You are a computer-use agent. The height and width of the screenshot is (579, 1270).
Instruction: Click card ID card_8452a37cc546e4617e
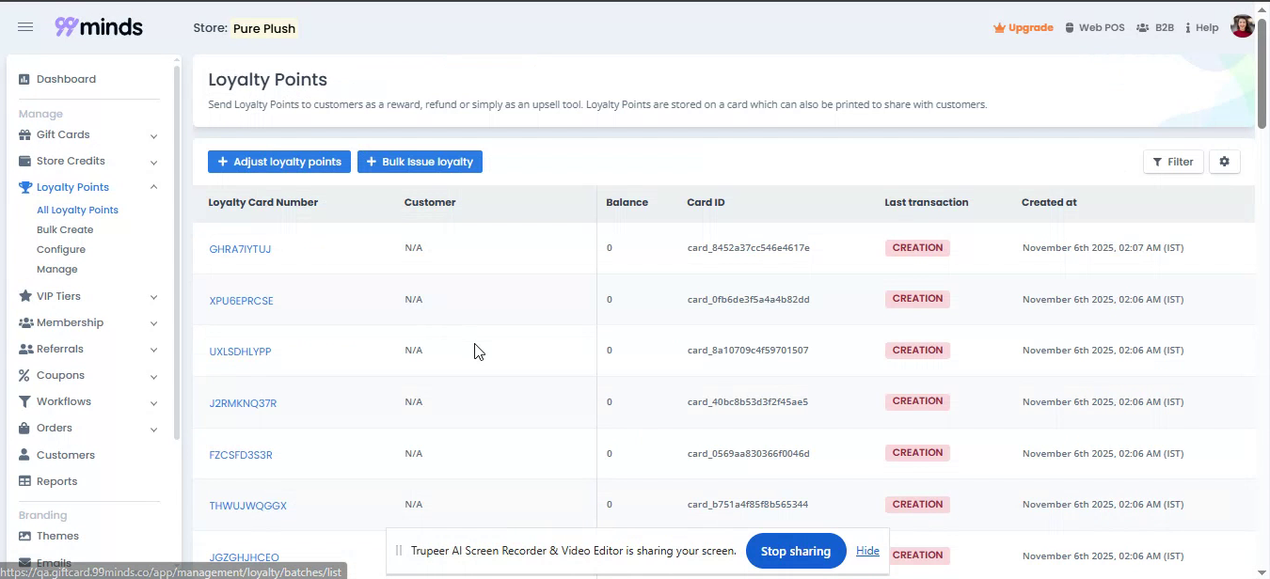coord(749,248)
